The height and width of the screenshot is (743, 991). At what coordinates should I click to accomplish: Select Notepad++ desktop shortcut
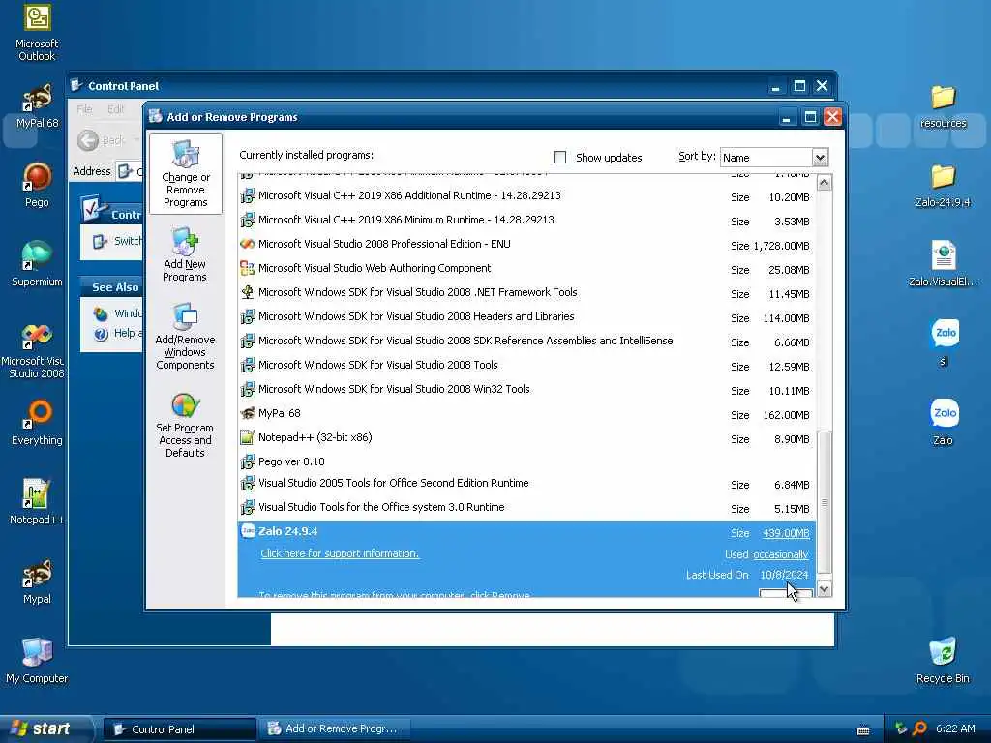point(37,502)
